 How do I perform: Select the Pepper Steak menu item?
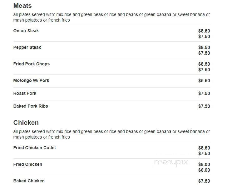coord(27,48)
